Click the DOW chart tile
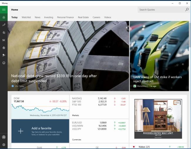Screen dimensions: 191x149 40,107
